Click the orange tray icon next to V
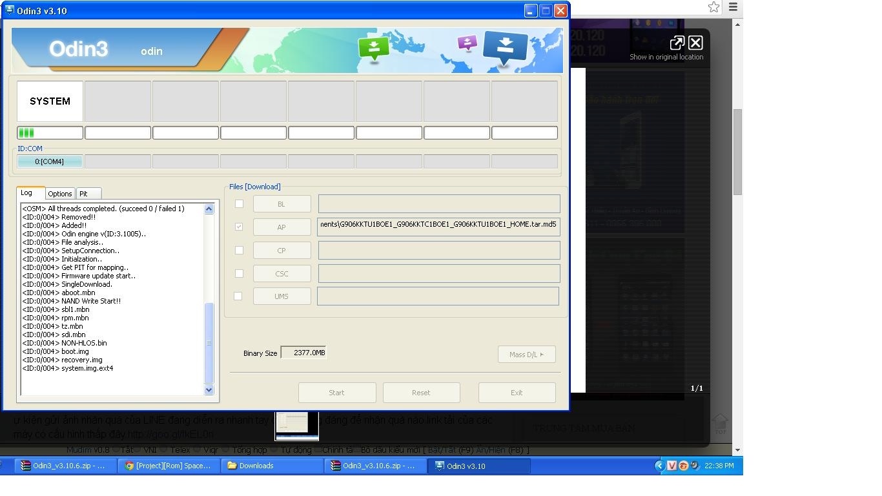 tap(683, 466)
